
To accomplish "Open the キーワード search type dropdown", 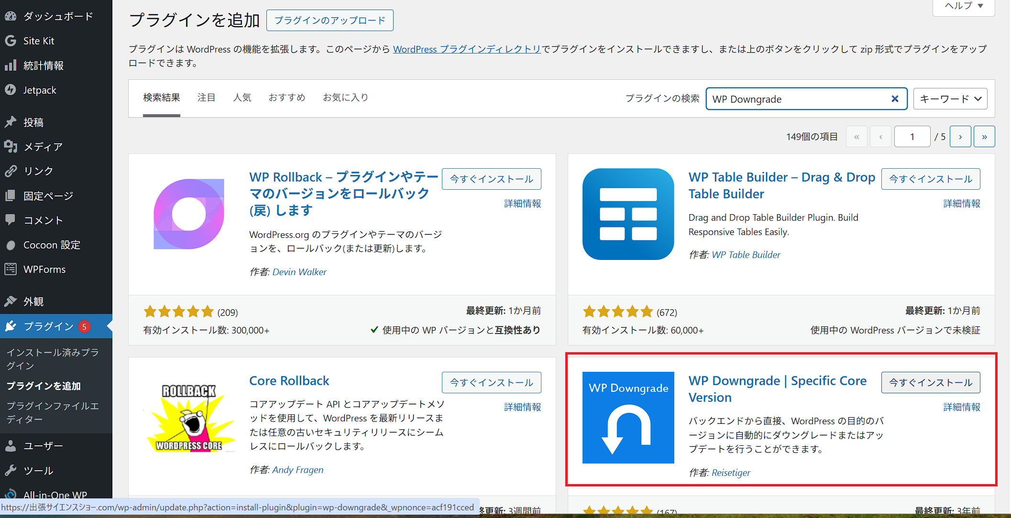I will point(950,99).
